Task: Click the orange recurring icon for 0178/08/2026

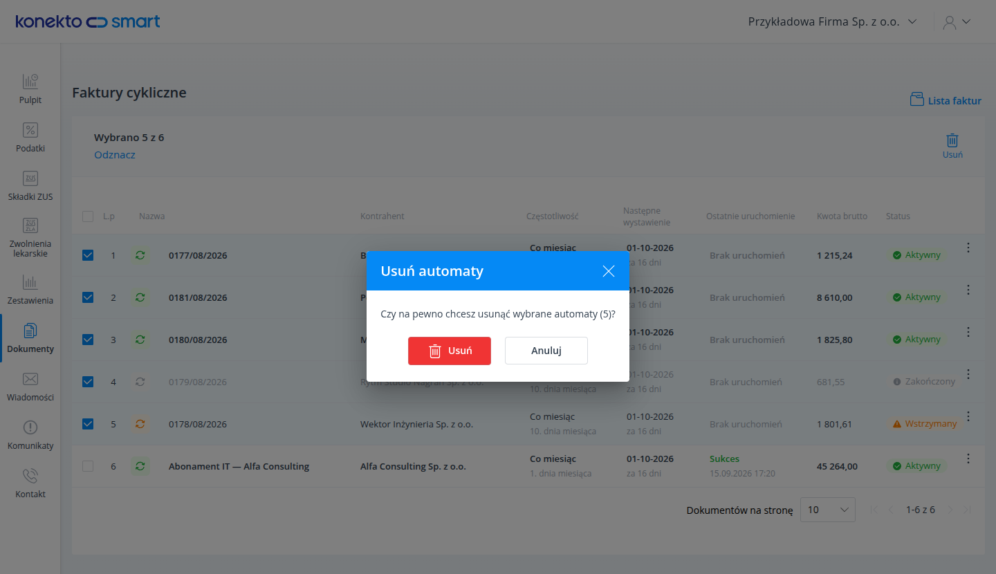Action: click(140, 424)
